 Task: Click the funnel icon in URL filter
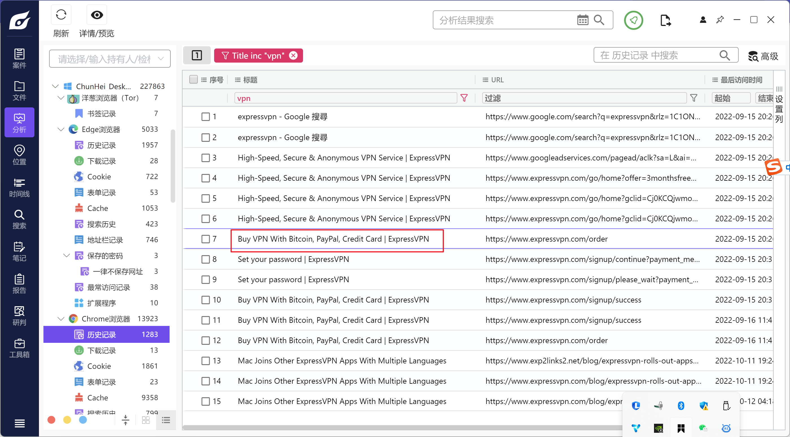point(694,98)
